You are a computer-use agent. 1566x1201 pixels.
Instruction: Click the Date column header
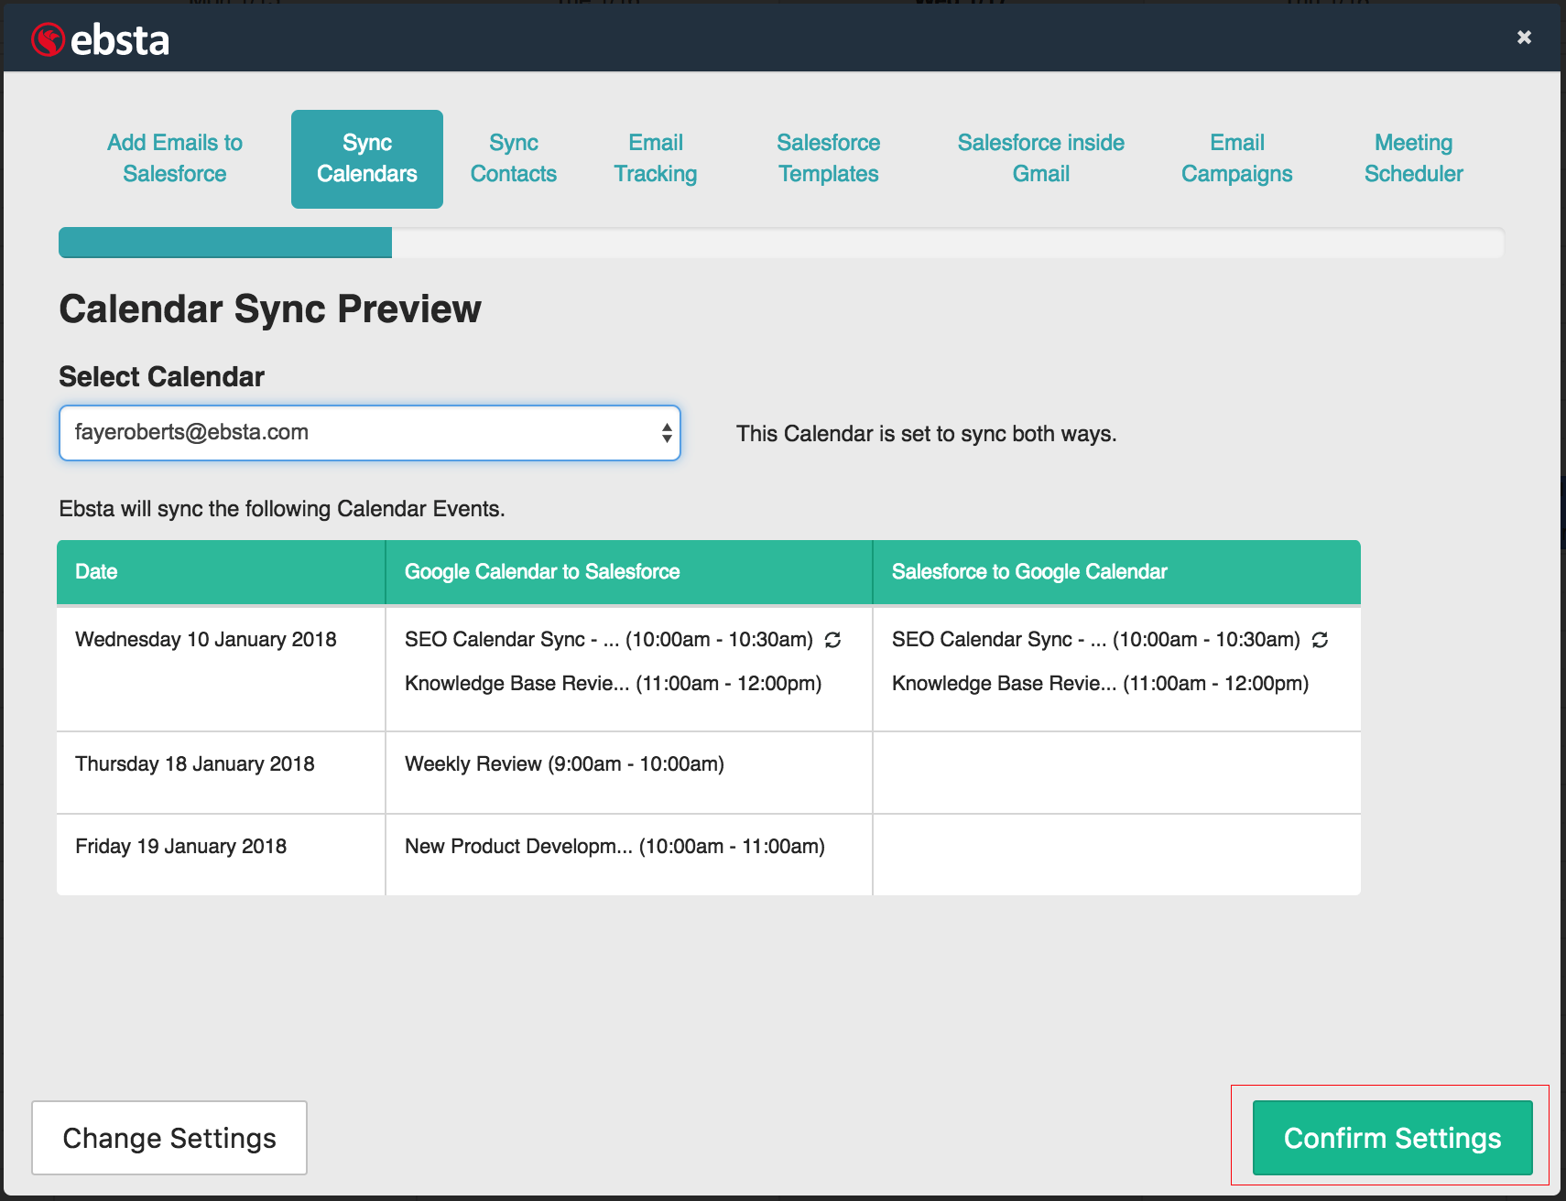click(x=96, y=572)
